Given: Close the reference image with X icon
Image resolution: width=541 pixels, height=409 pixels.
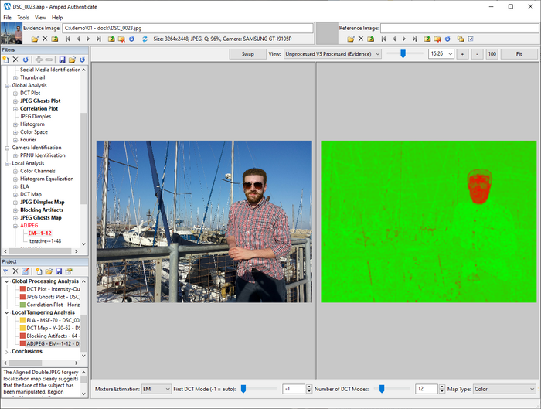Looking at the screenshot, I should click(361, 39).
